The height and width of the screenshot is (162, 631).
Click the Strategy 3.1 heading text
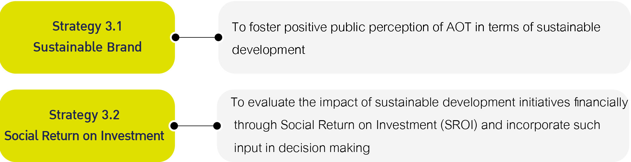point(87,27)
